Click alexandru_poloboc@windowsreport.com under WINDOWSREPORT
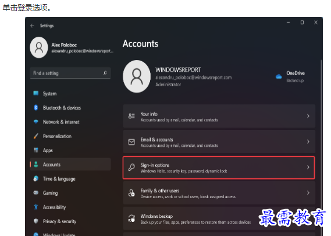Viewport: 331px width, 236px height. pyautogui.click(x=193, y=78)
